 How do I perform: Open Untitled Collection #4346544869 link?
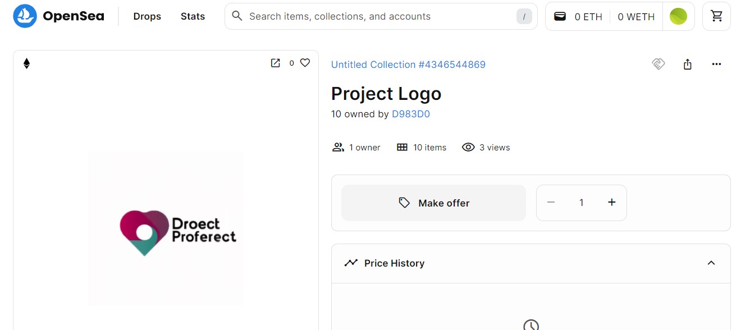click(408, 65)
